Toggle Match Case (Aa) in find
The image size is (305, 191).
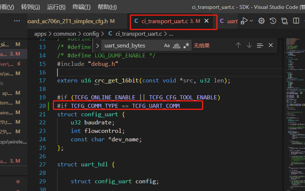(x=167, y=46)
